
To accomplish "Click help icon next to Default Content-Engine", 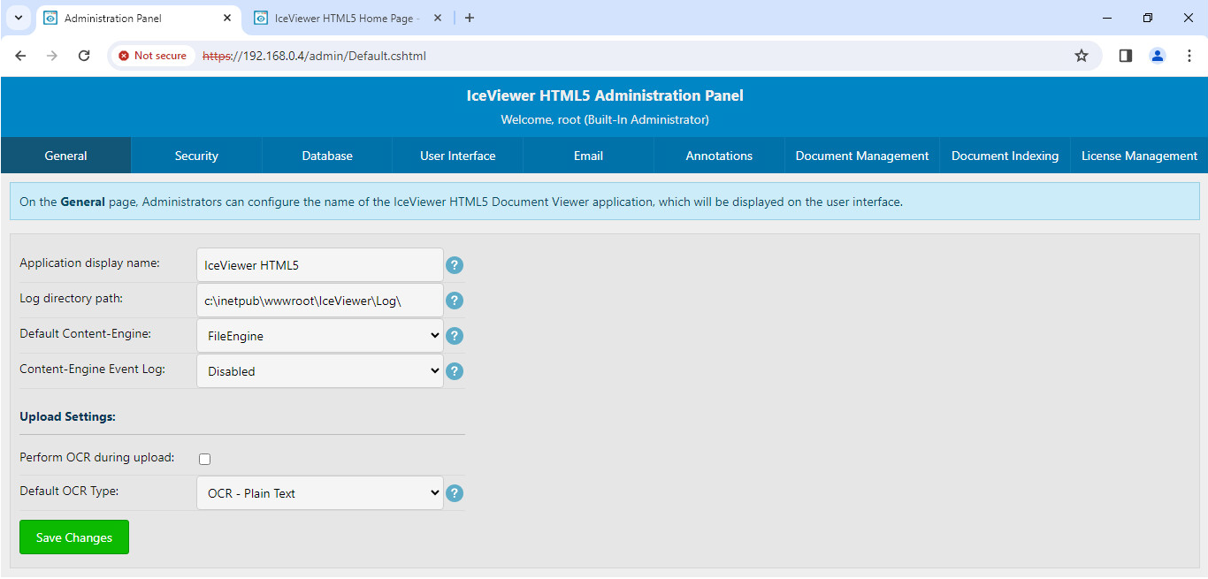I will [455, 336].
